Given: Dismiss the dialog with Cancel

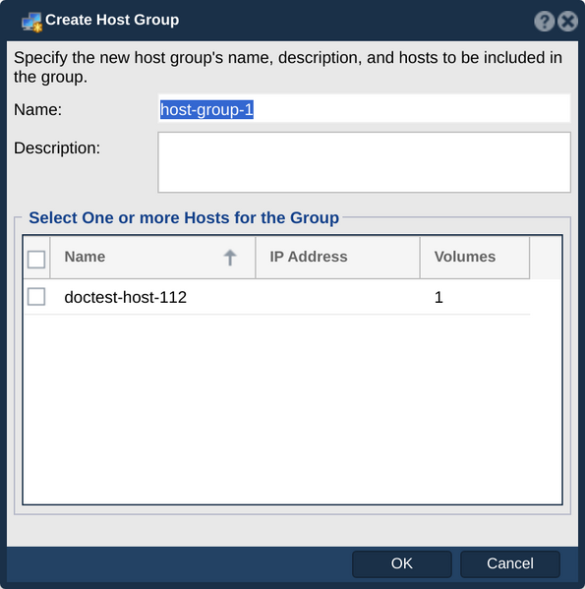Looking at the screenshot, I should pos(510,563).
